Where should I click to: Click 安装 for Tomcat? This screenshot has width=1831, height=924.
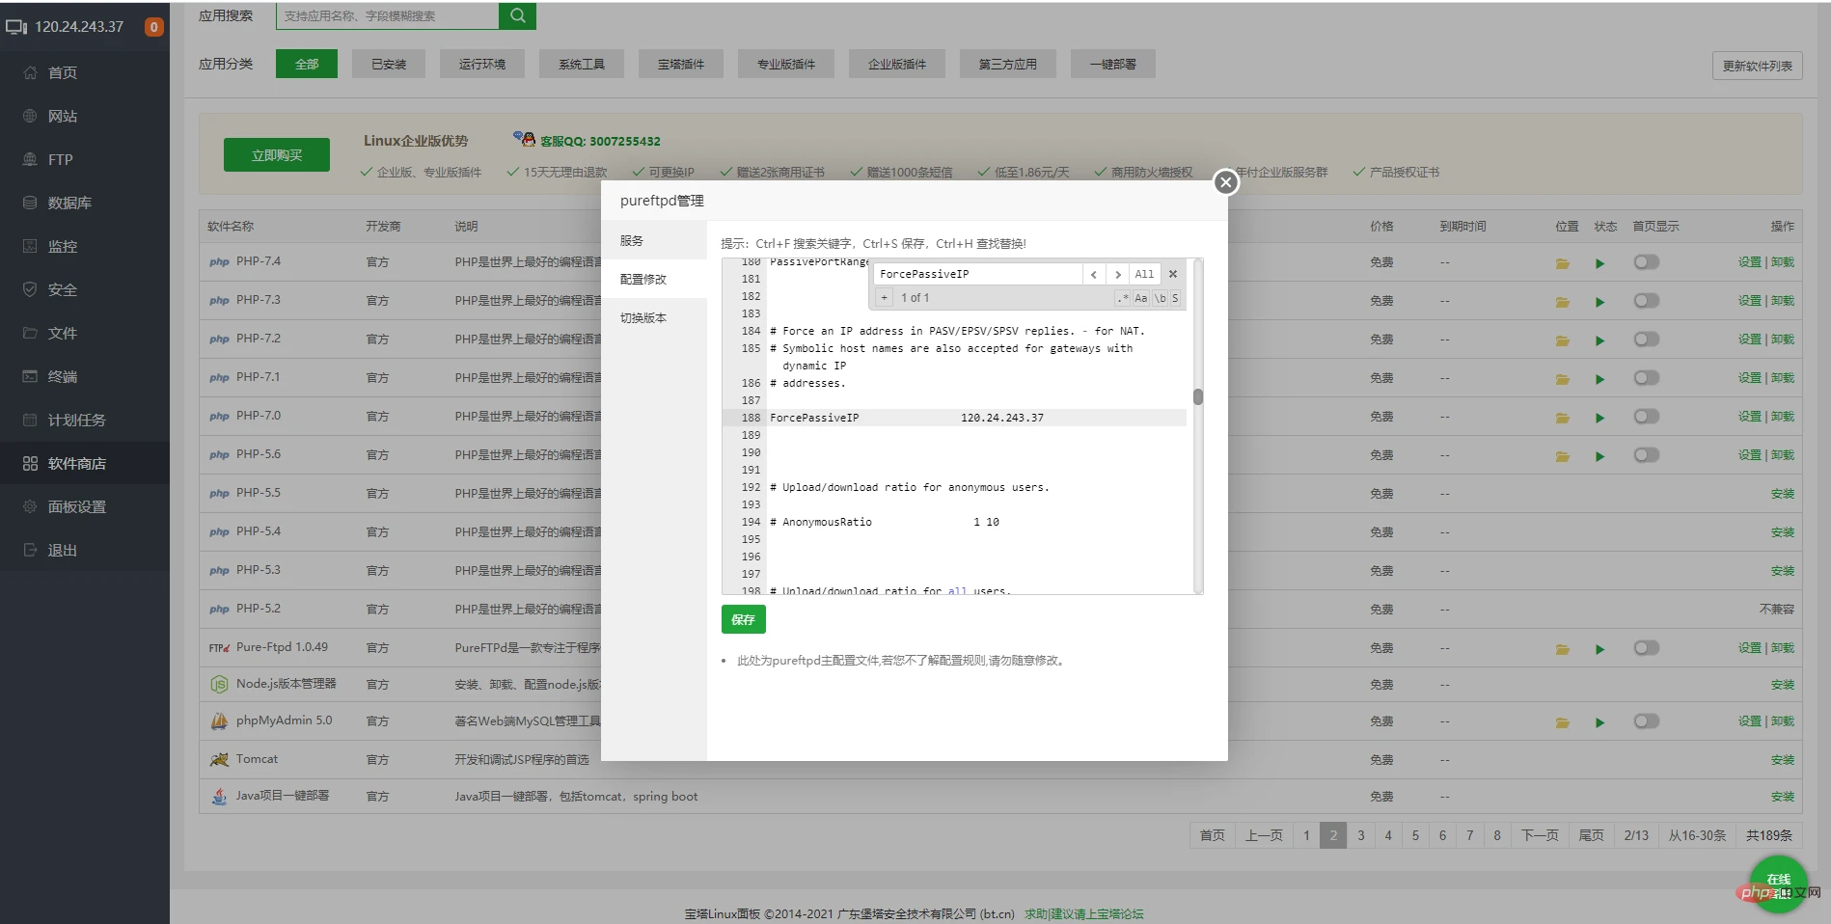click(x=1782, y=760)
